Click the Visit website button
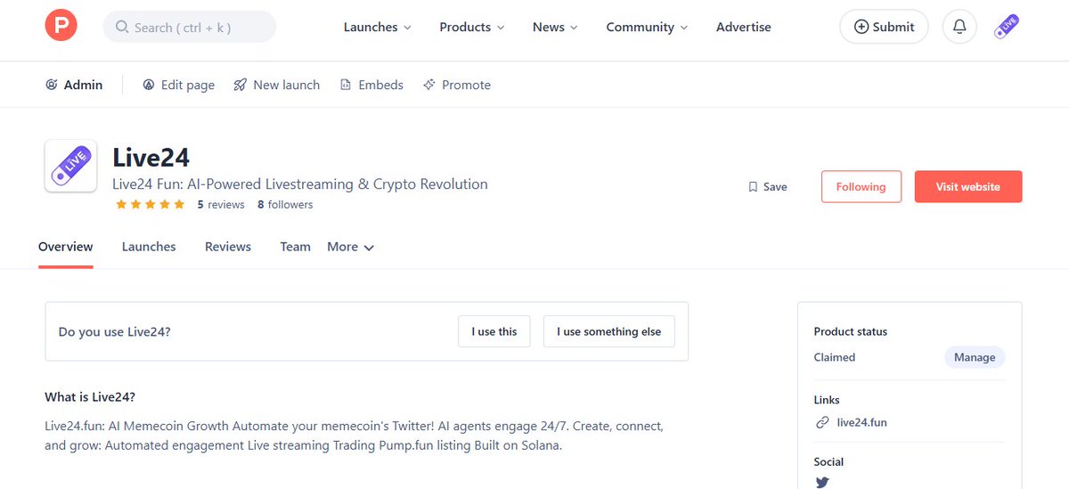 coord(968,187)
